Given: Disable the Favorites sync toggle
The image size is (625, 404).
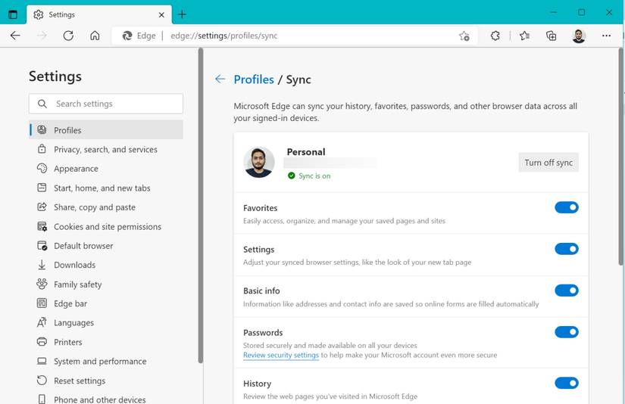Looking at the screenshot, I should pos(566,207).
